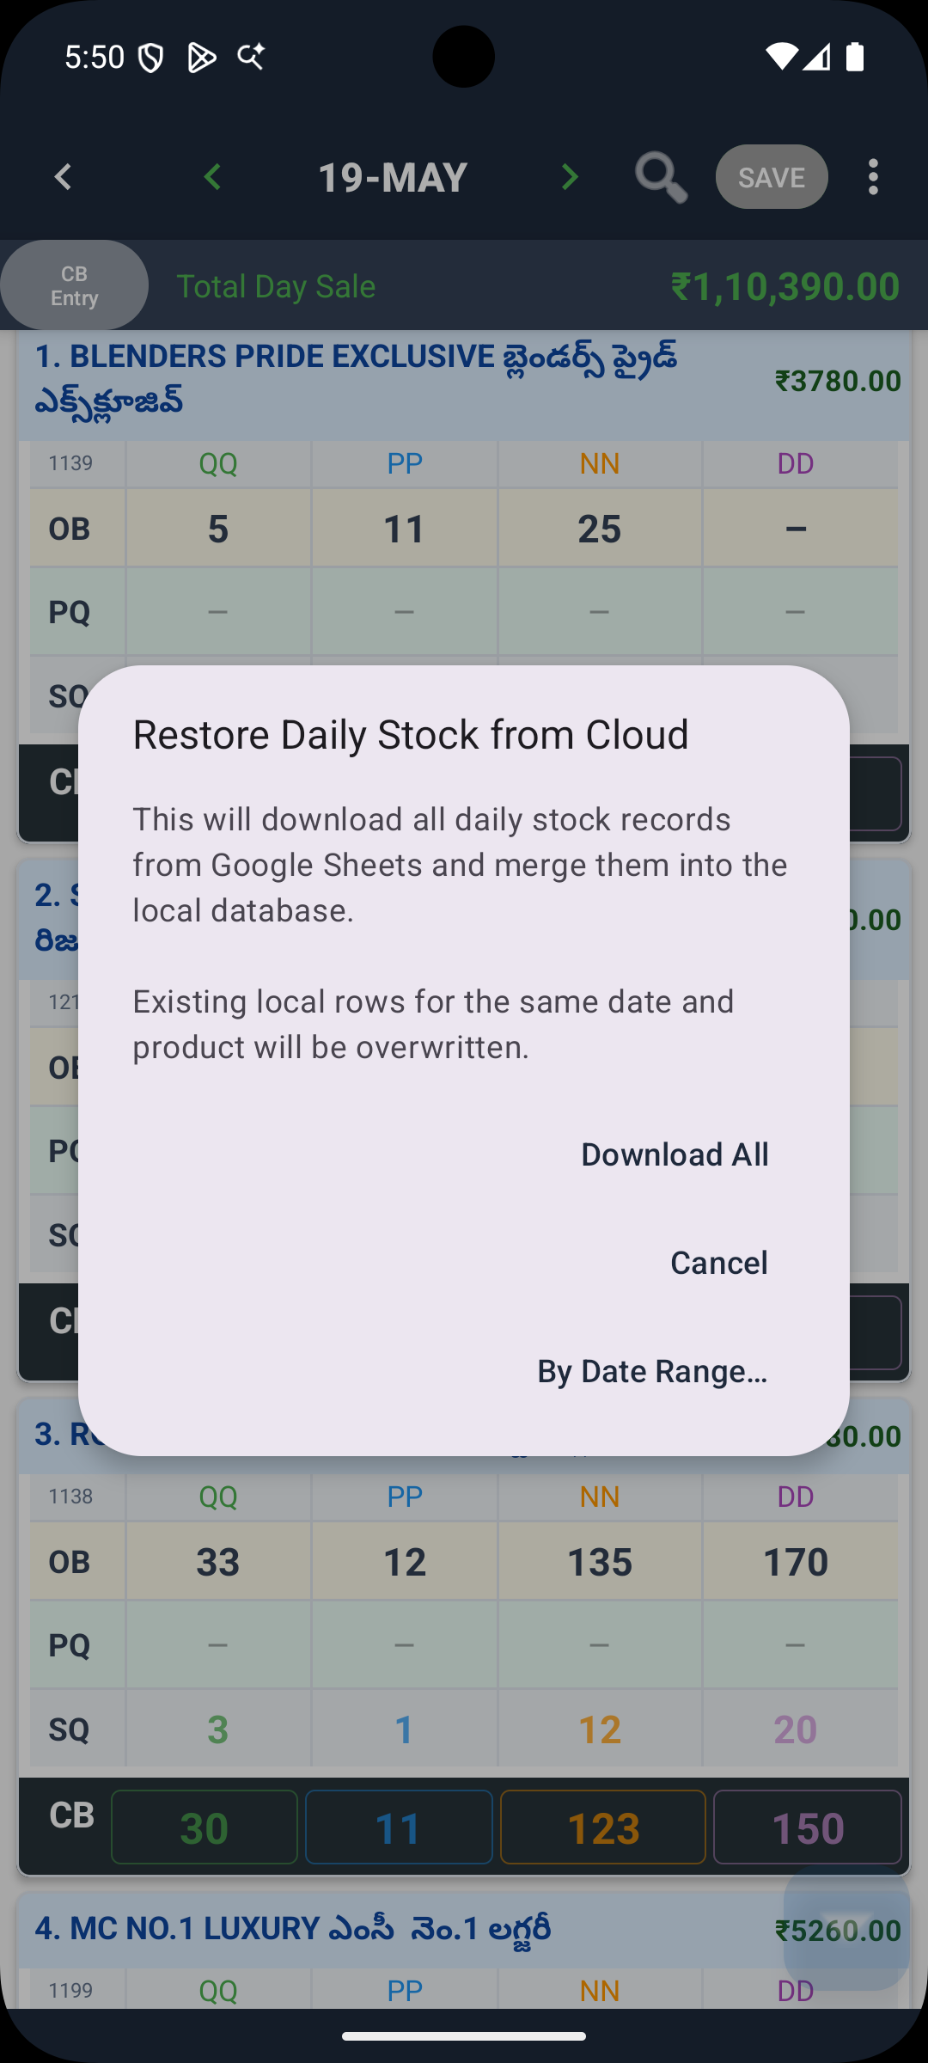Tap the floating button at bottom right
This screenshot has height=2063, width=928.
click(x=846, y=1927)
